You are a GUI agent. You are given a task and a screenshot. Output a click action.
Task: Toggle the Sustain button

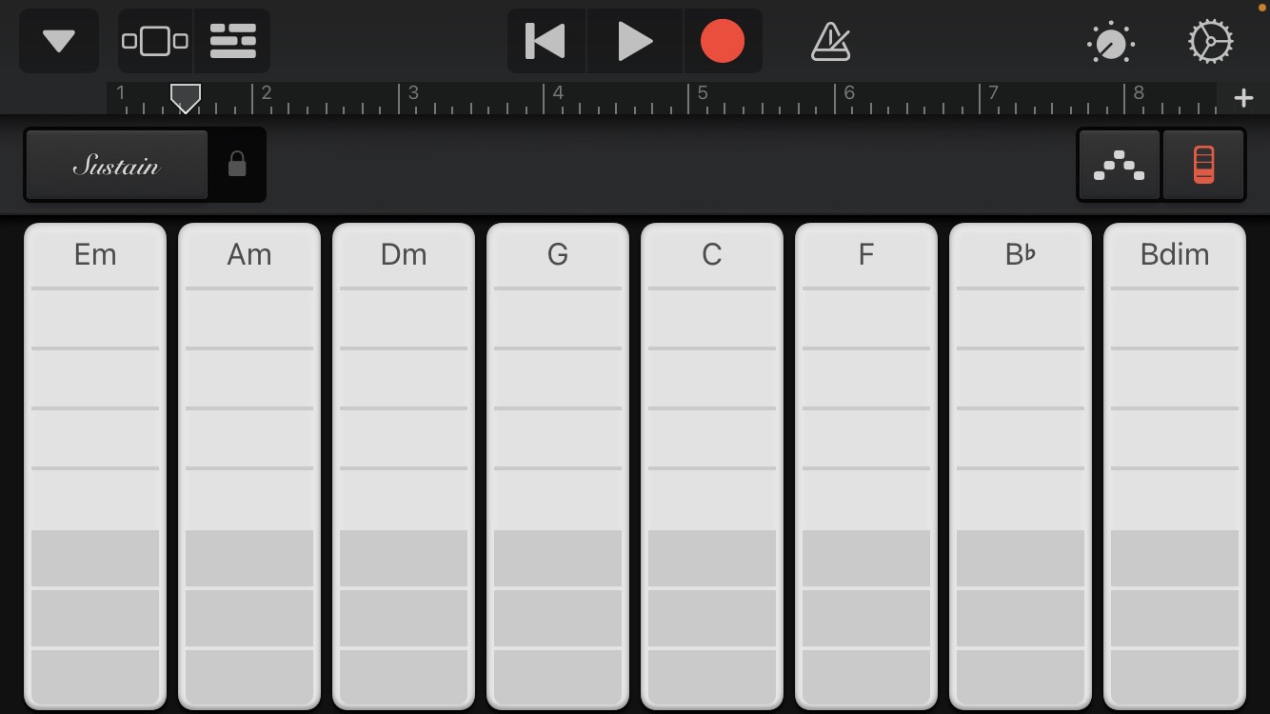coord(116,166)
